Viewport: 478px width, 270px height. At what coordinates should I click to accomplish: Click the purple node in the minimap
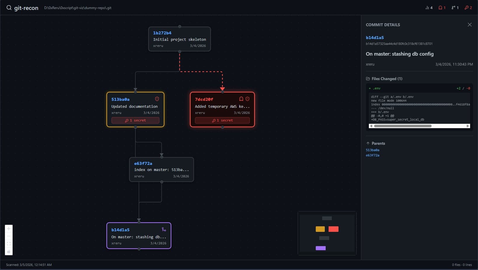(x=321, y=248)
